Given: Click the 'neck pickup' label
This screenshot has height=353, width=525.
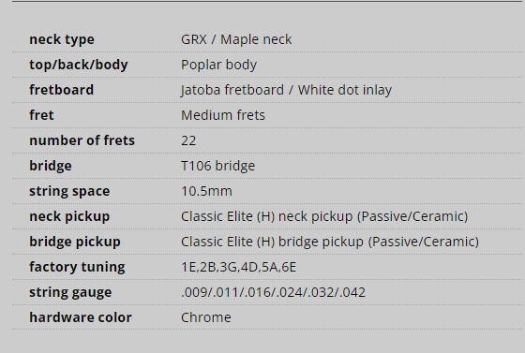Looking at the screenshot, I should (x=69, y=216).
